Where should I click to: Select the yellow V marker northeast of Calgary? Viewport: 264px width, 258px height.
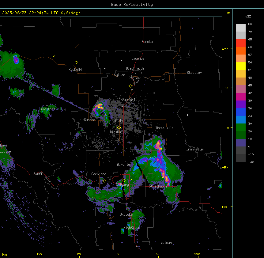[131, 179]
